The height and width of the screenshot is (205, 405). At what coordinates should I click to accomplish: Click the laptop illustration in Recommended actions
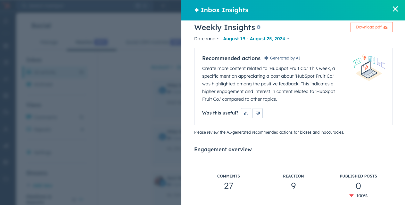tap(368, 68)
